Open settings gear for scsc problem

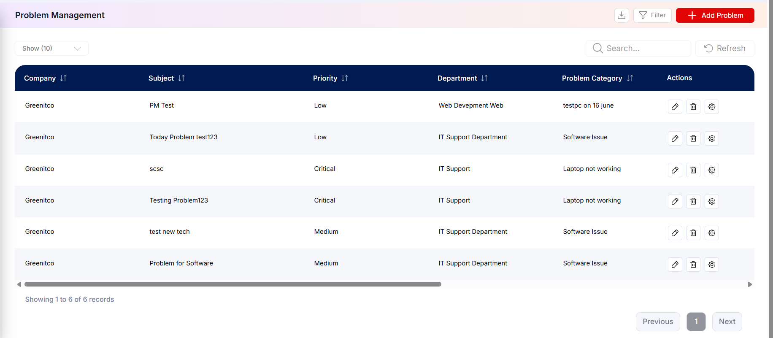[x=712, y=170]
